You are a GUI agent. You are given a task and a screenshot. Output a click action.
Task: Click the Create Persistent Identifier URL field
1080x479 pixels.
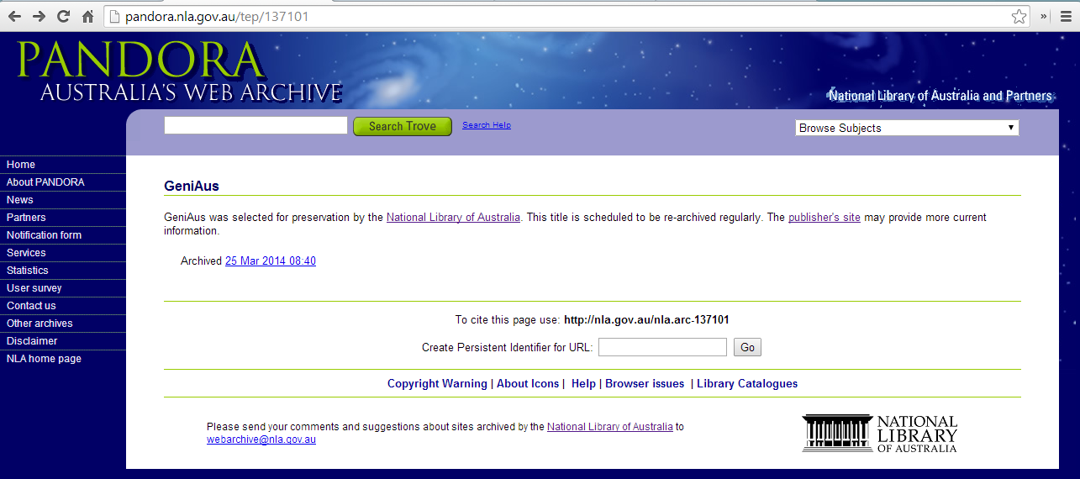(x=662, y=347)
